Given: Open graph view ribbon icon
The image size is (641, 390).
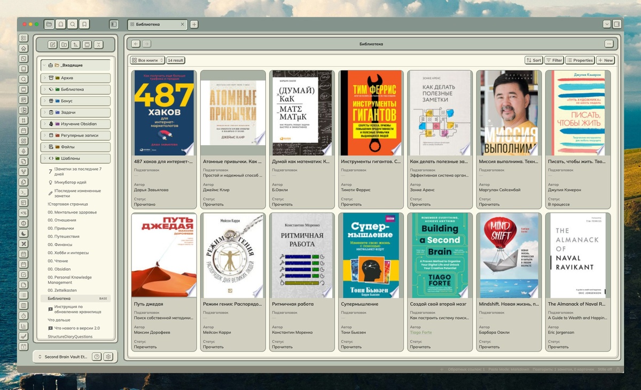Looking at the screenshot, I should point(23,171).
